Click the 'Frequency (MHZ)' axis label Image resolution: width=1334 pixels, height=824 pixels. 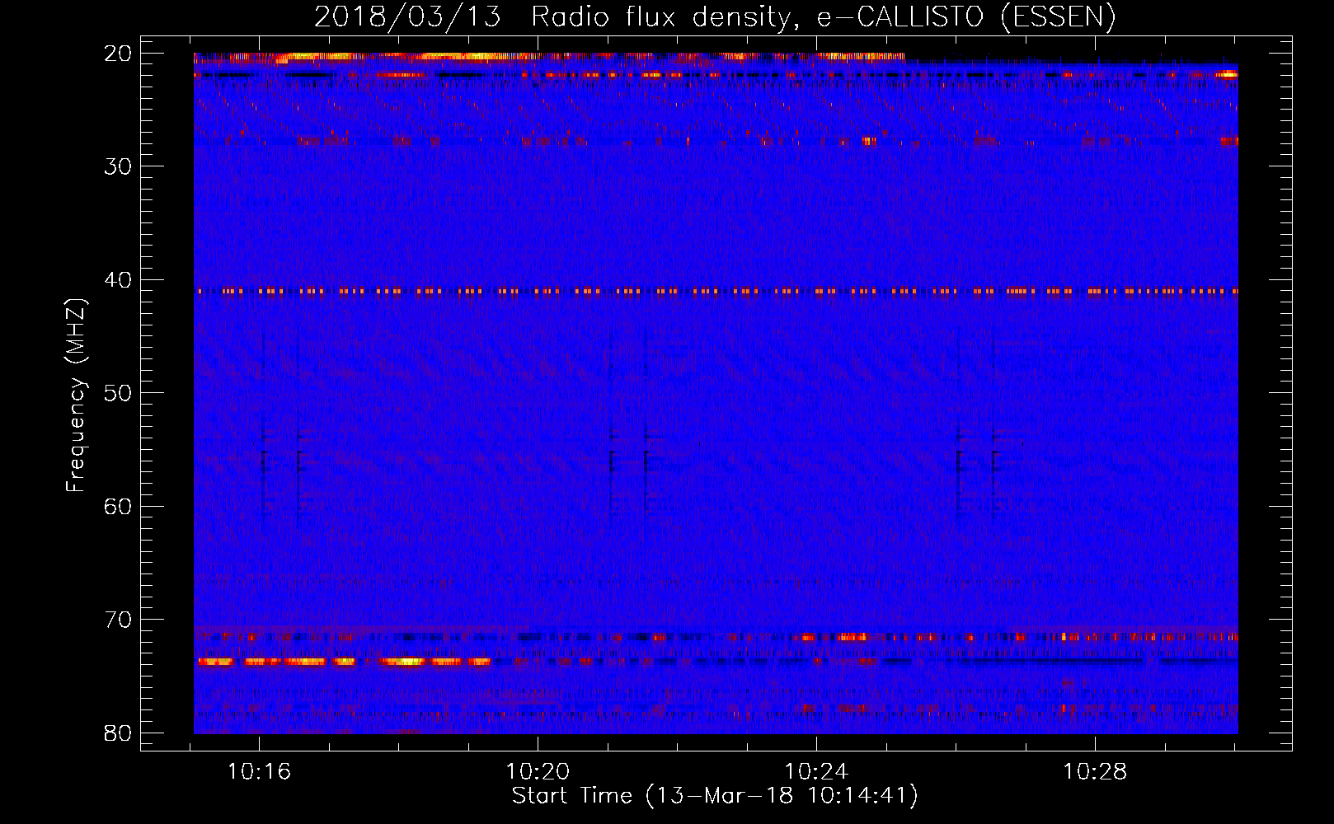tap(76, 396)
